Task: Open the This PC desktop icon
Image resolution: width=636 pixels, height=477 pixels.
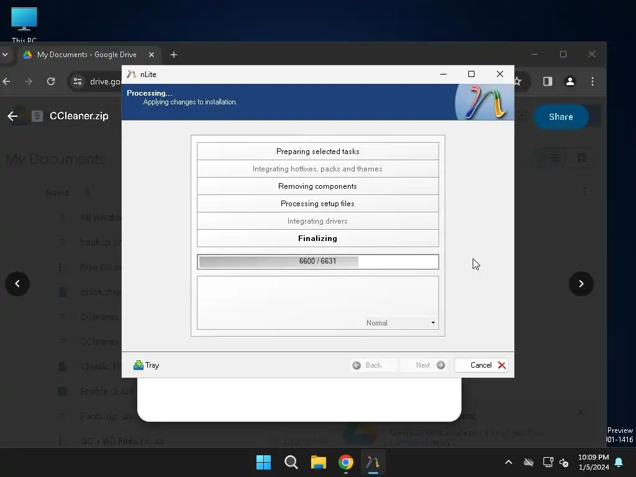Action: [24, 24]
